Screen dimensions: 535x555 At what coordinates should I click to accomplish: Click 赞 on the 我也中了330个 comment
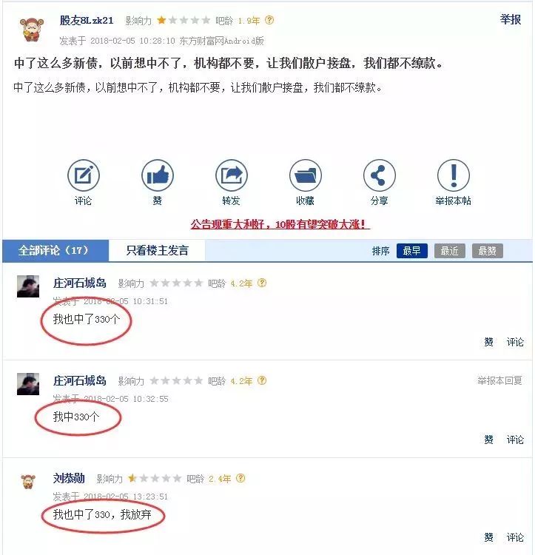pos(488,342)
